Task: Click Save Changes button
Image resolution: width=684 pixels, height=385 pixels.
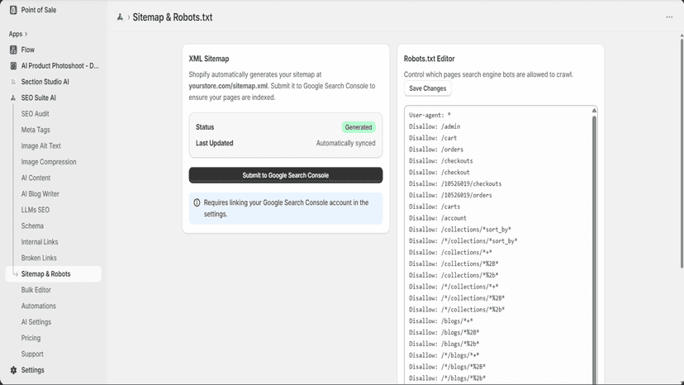Action: 428,88
